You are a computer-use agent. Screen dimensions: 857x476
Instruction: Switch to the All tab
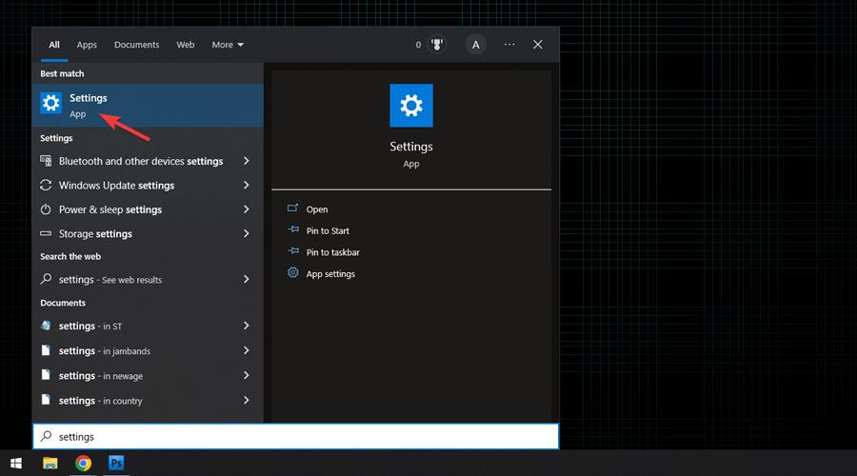(x=54, y=45)
